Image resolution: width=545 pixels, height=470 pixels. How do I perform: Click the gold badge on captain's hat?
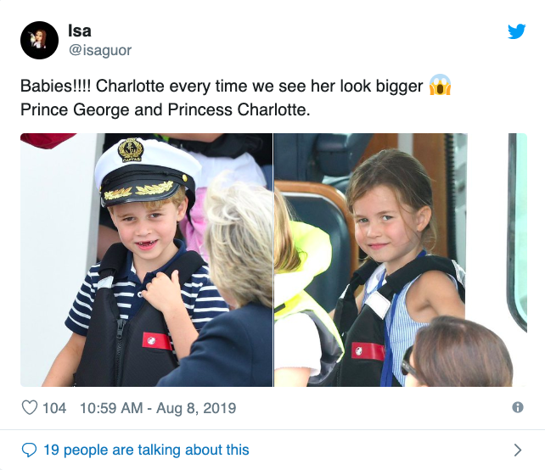click(x=131, y=149)
